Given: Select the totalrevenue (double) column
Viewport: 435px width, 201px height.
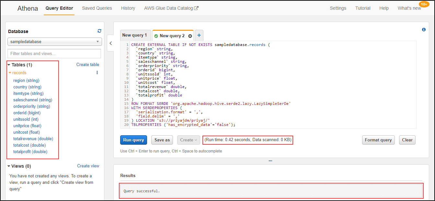Looking at the screenshot, I should [33, 139].
